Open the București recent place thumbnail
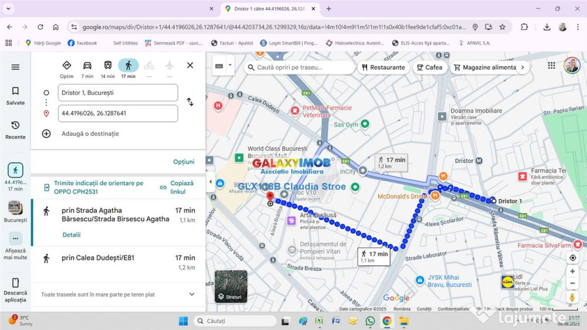The height and width of the screenshot is (330, 587). [x=15, y=211]
